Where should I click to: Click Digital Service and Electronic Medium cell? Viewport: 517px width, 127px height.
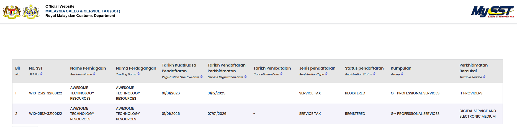click(477, 114)
